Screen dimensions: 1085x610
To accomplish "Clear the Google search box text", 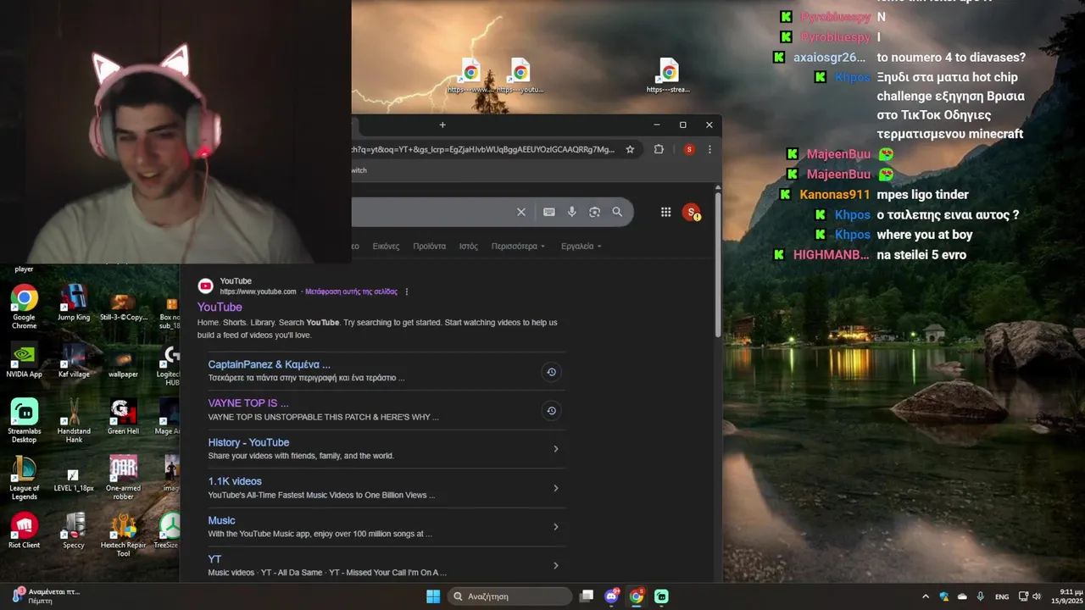I will (521, 212).
